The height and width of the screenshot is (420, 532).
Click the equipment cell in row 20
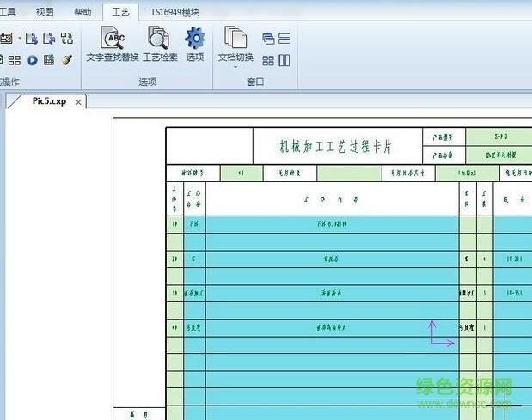pos(513,259)
